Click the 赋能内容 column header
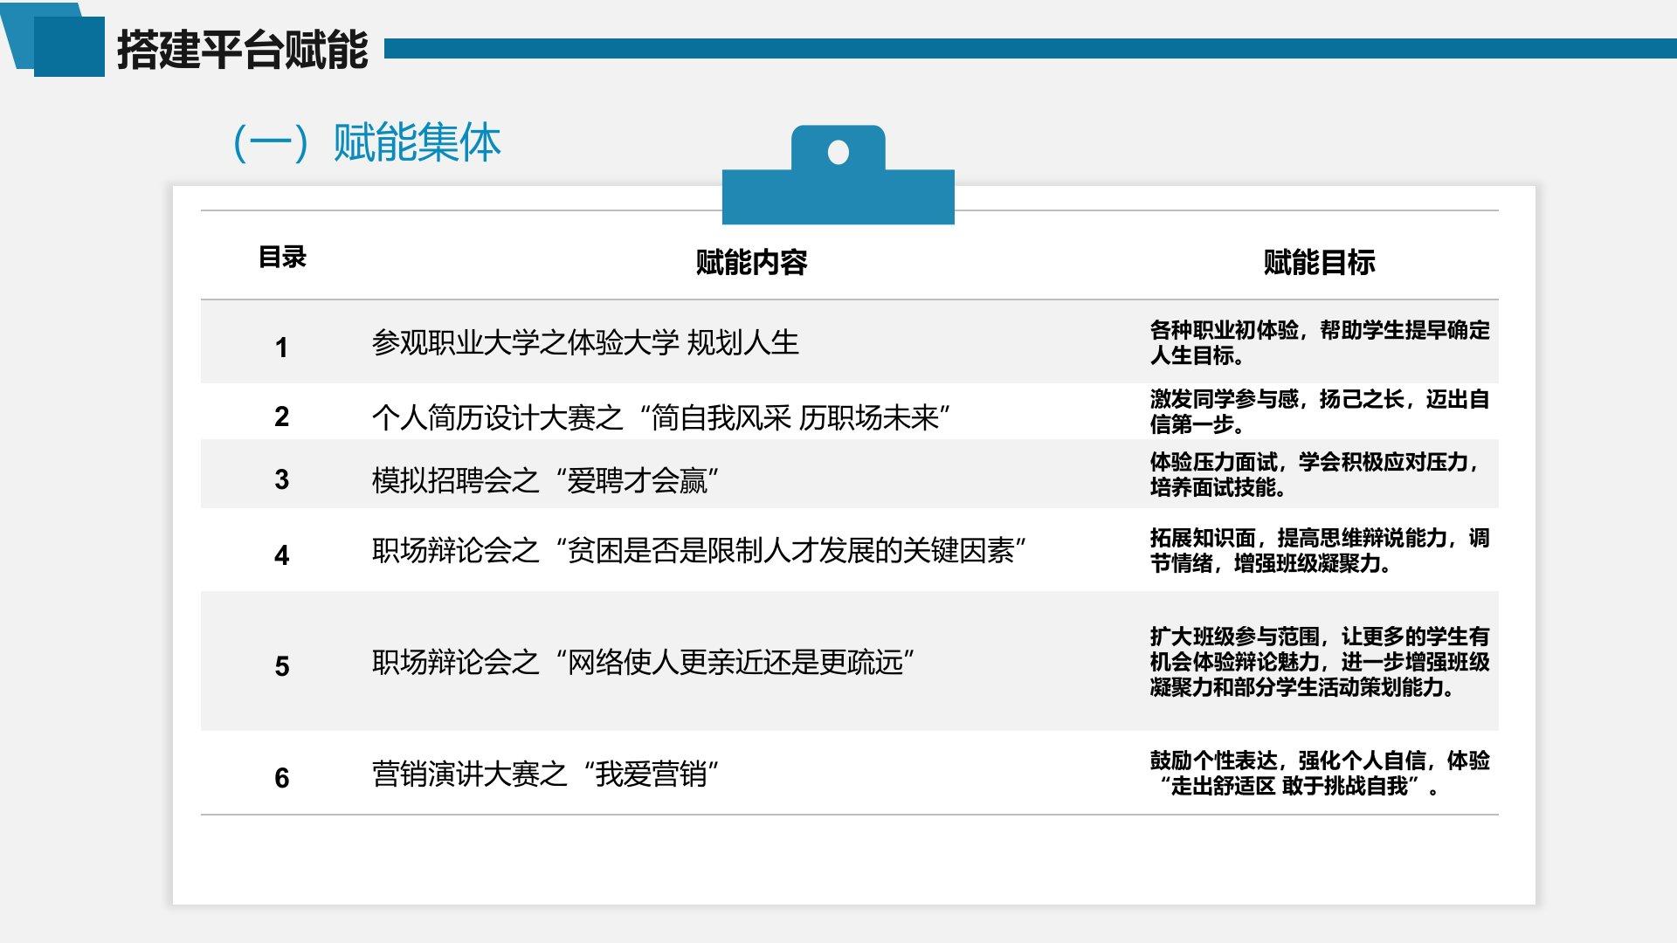Screen dimensions: 1677x943 pyautogui.click(x=751, y=262)
